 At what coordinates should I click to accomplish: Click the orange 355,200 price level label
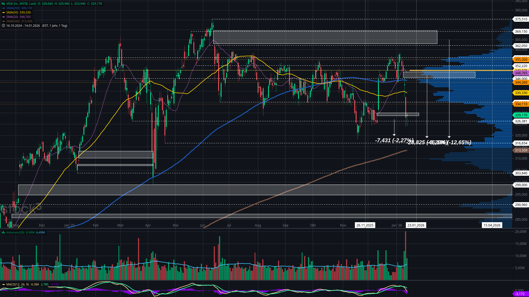tap(521, 59)
